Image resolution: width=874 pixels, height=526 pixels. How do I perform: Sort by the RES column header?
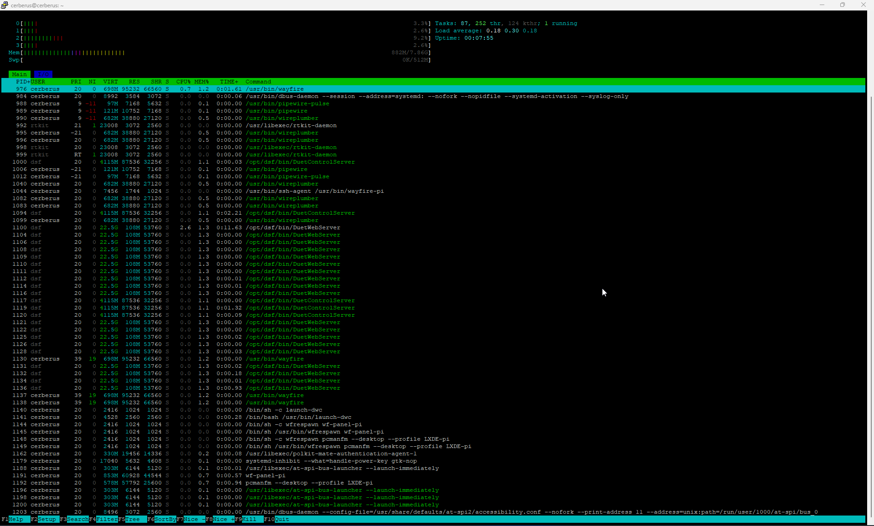(x=134, y=82)
